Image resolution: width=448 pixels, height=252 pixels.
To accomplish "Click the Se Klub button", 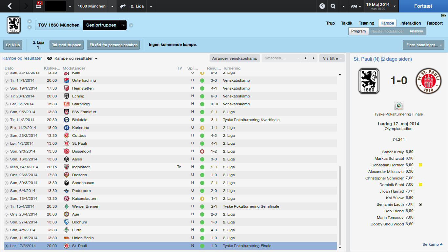I will coord(13,45).
